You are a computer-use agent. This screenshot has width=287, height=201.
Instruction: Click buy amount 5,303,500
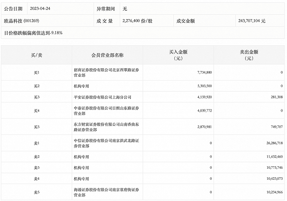point(205,86)
